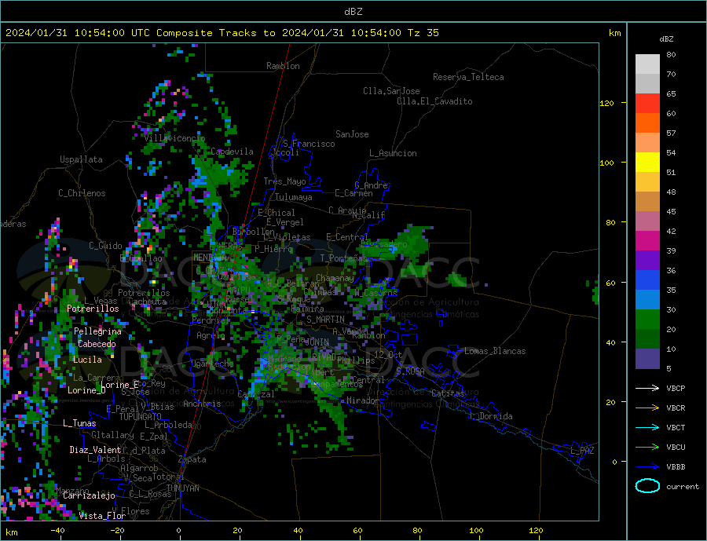The height and width of the screenshot is (541, 707).
Task: Select the green VBCU arrow symbol
Action: tap(647, 448)
